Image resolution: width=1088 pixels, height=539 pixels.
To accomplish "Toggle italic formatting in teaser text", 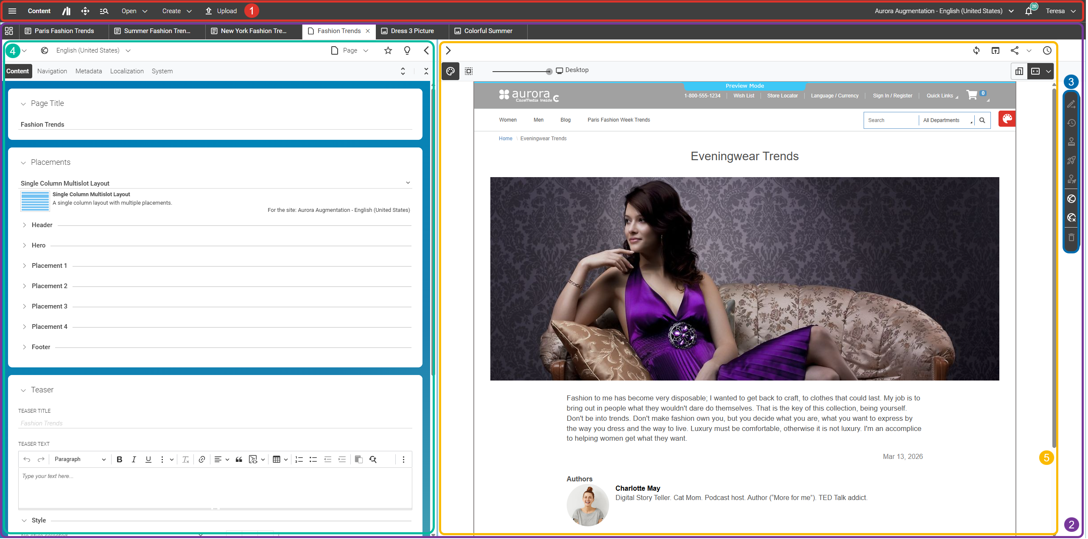I will pyautogui.click(x=134, y=460).
